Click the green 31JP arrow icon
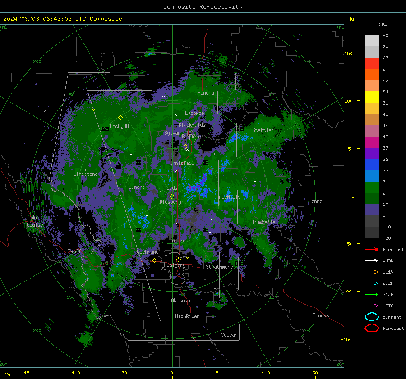Screen dimensions: 406x379 372,294
